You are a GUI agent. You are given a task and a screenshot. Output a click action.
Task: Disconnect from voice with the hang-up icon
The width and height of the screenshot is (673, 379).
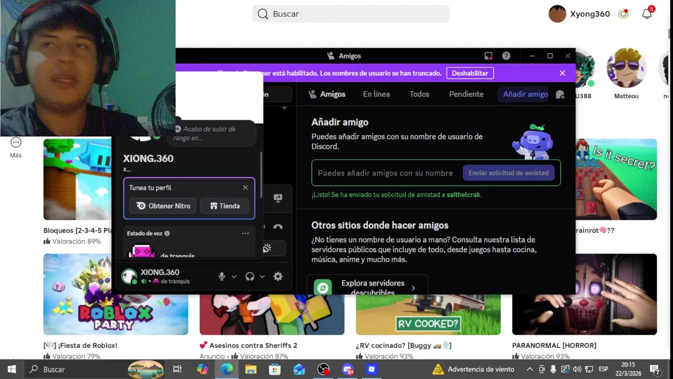pos(278,227)
